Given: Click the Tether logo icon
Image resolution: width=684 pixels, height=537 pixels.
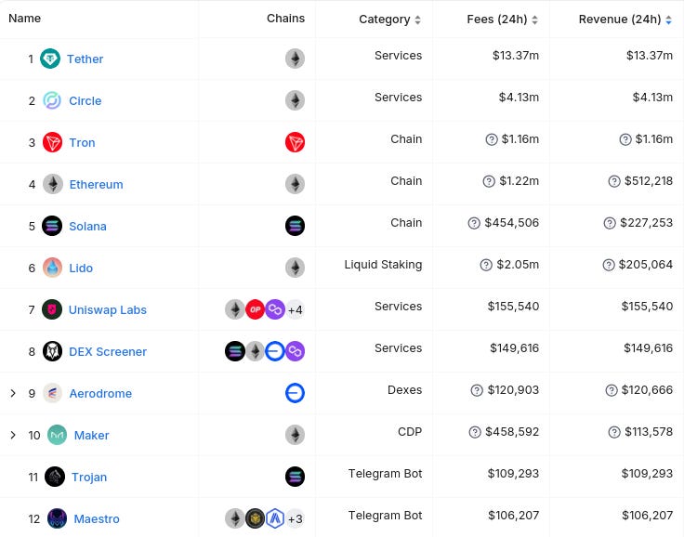Looking at the screenshot, I should point(50,59).
